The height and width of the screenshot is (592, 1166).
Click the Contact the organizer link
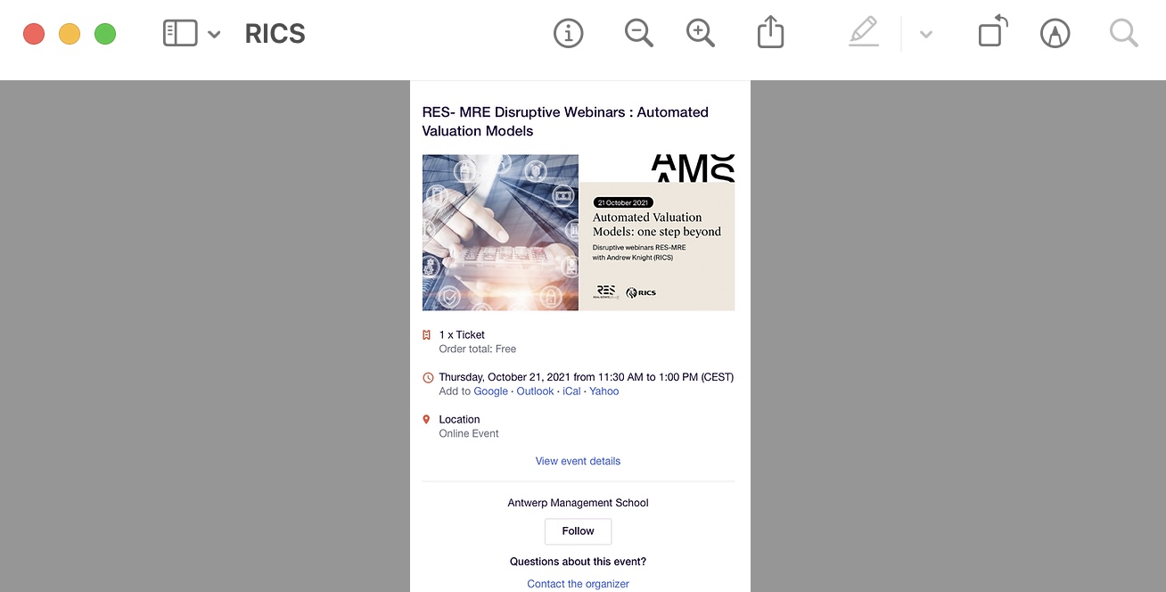578,584
